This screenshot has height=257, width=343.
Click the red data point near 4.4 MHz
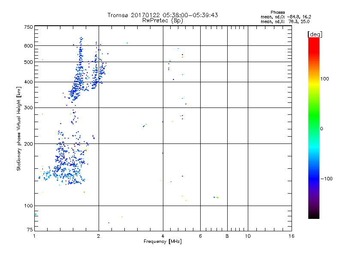click(x=171, y=182)
